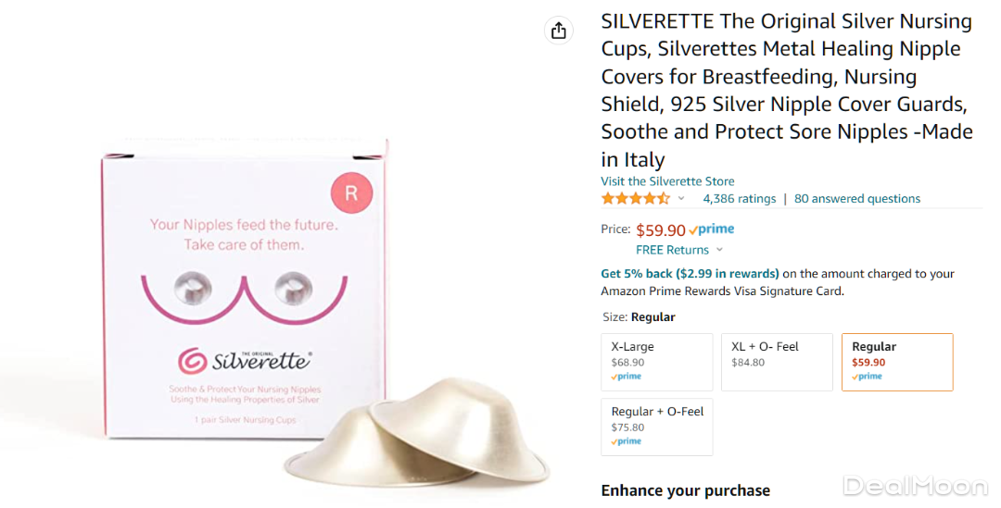Click the Get 5% back rewards link
This screenshot has height=508, width=1001.
pyautogui.click(x=691, y=274)
